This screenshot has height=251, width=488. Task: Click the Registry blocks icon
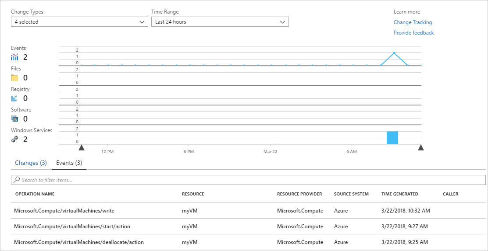[14, 98]
